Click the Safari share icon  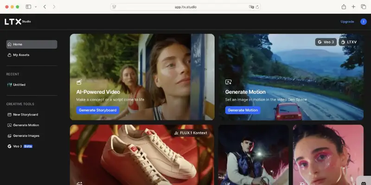click(344, 7)
